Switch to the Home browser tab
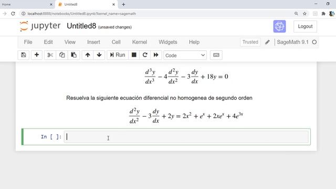336x189 pixels. (27, 5)
